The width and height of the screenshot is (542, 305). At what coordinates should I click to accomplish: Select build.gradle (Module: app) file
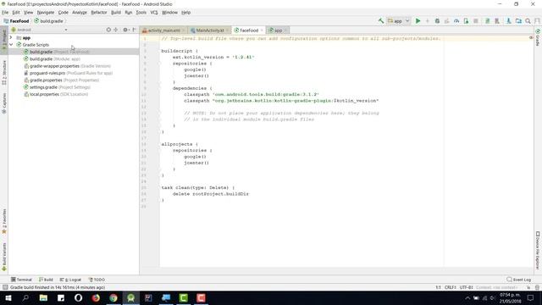(x=52, y=58)
